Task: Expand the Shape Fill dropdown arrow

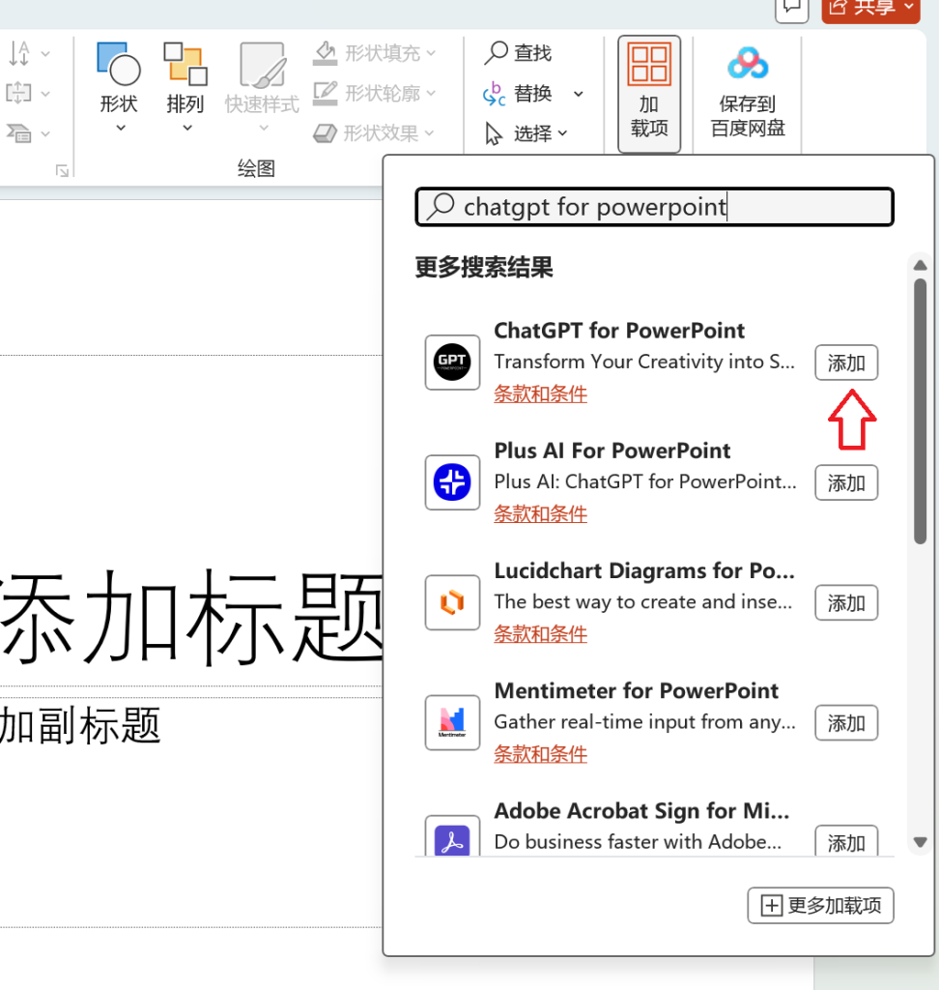Action: point(431,54)
